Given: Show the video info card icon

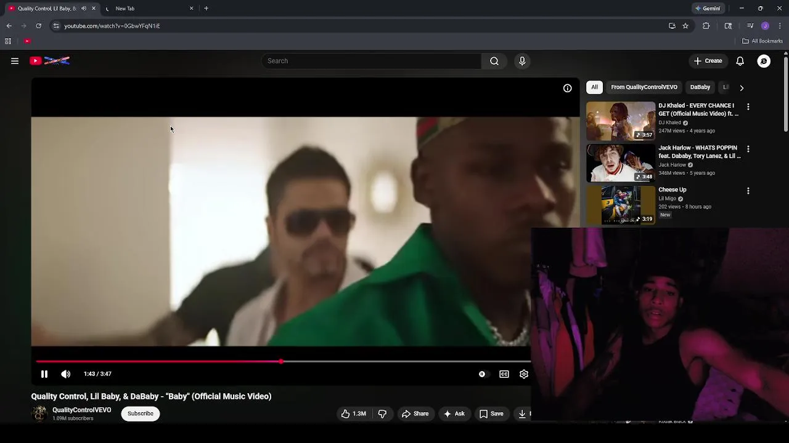Looking at the screenshot, I should (x=567, y=88).
